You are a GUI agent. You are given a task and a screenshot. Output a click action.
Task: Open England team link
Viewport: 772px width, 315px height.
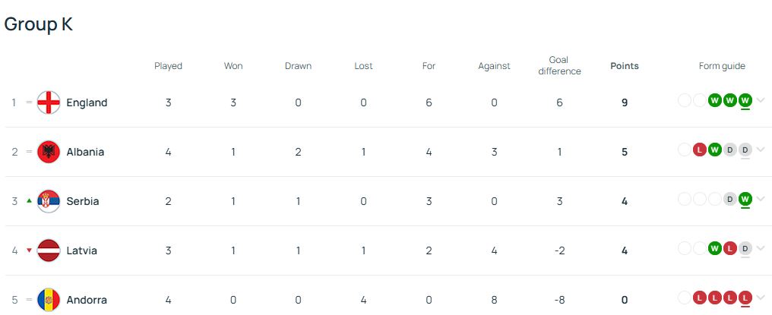point(87,102)
